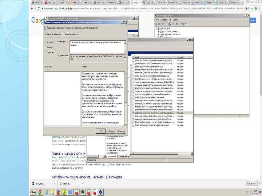This screenshot has width=262, height=196.
Task: Click 'Показать все' in downloads bar
Action: coord(251,184)
